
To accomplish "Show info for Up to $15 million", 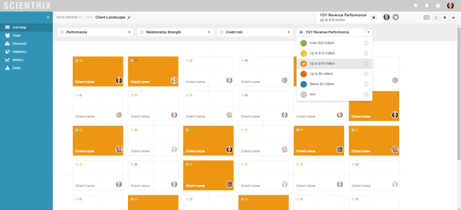I will (366, 53).
